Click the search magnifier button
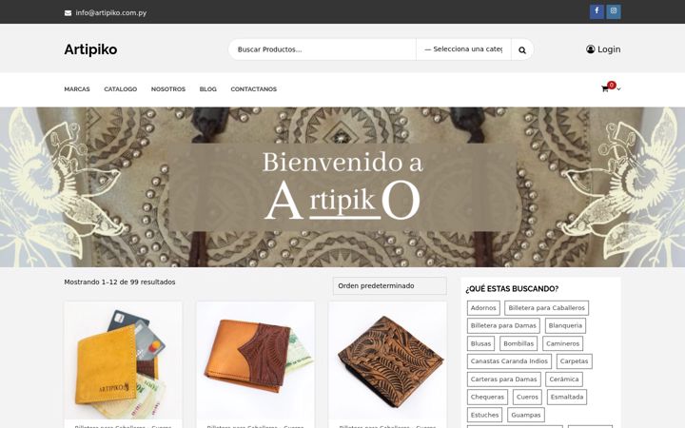Image resolution: width=685 pixels, height=428 pixels. click(522, 49)
